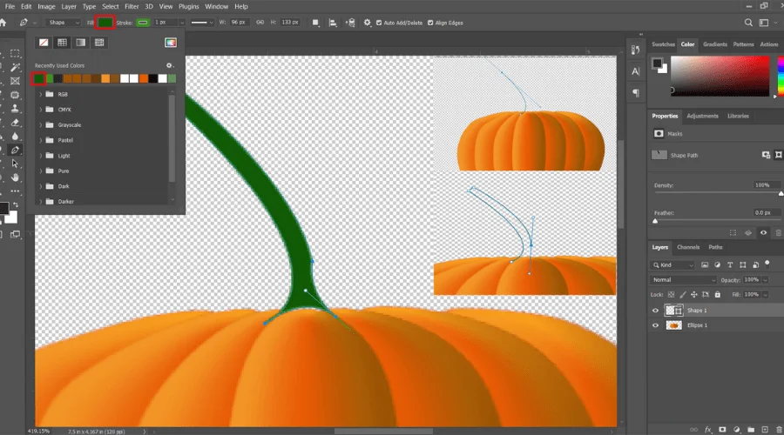Open the Filter menu
The image size is (784, 435).
[132, 6]
